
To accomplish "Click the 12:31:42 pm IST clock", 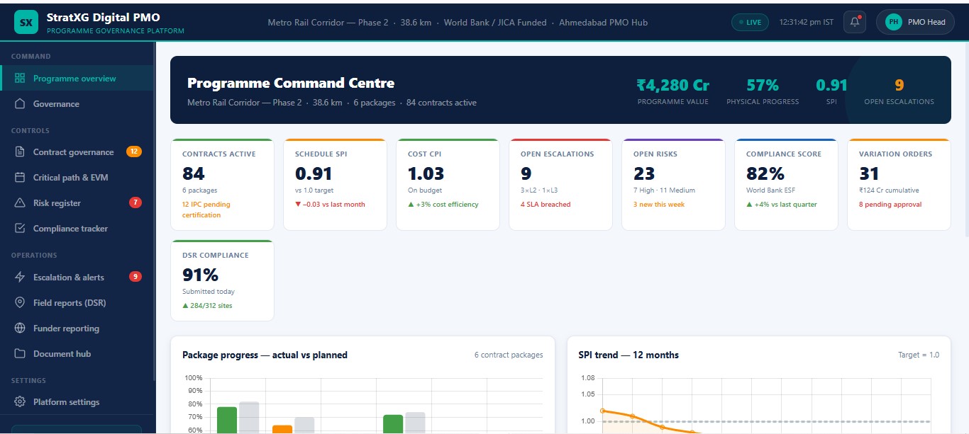I will [x=807, y=22].
